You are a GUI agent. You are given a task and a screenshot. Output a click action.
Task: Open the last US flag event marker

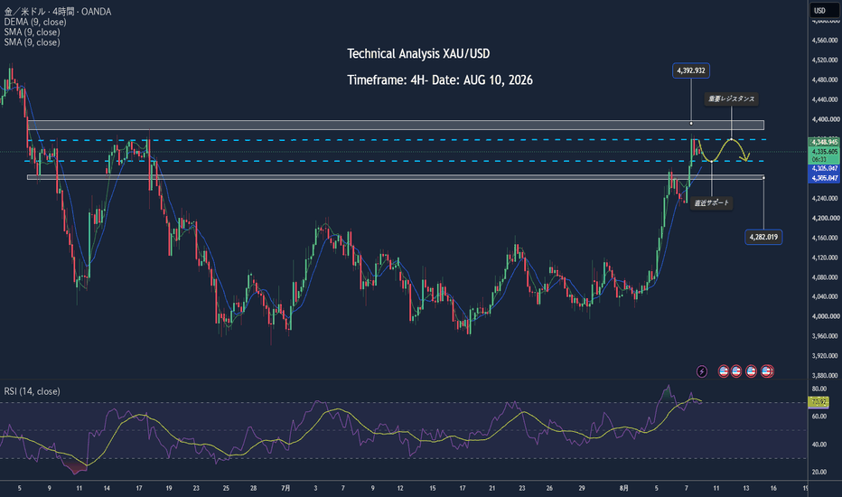[x=767, y=371]
